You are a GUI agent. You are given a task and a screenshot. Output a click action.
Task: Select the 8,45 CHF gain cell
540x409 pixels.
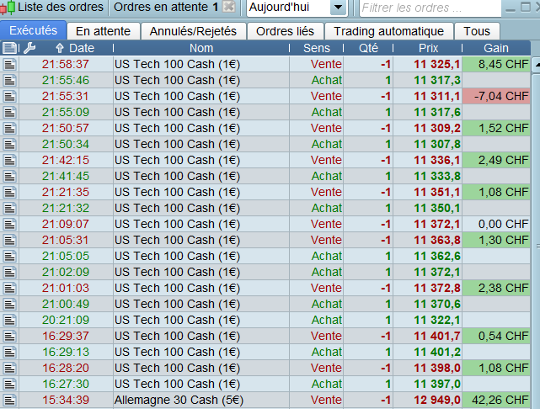coord(496,64)
